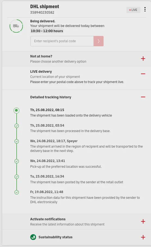Screen dimensions: 151x247
Task: Expand Sustainability status with plus
Action: point(143,237)
